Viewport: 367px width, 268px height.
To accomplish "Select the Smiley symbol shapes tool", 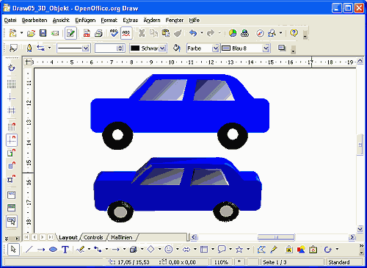I will click(x=168, y=250).
